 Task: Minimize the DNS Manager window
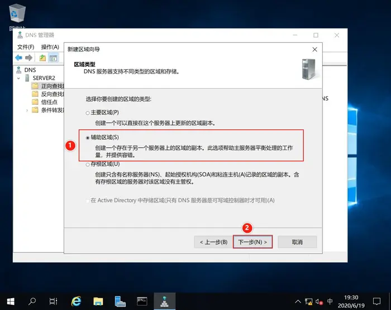click(295, 35)
